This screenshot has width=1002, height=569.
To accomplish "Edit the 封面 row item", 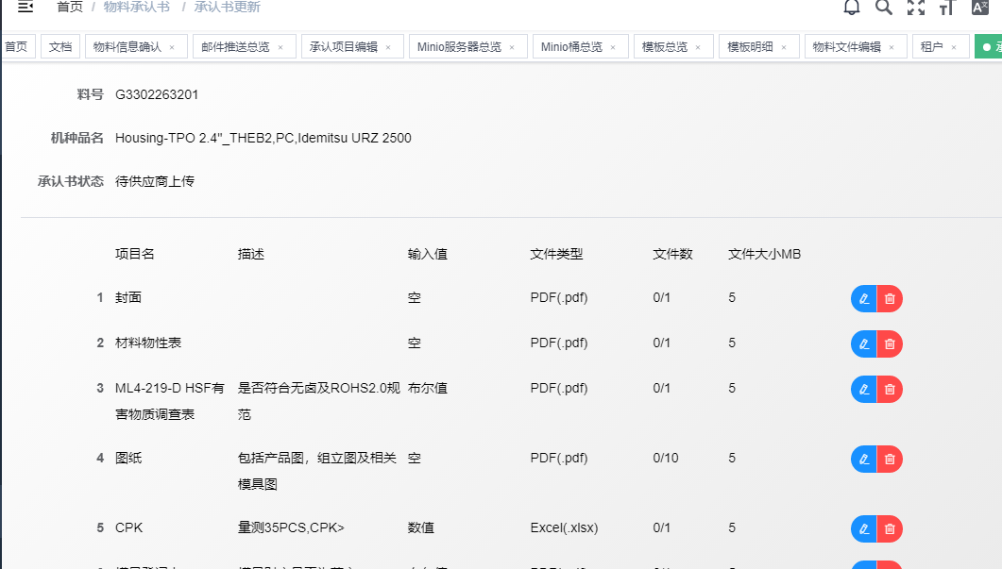I will coord(863,299).
